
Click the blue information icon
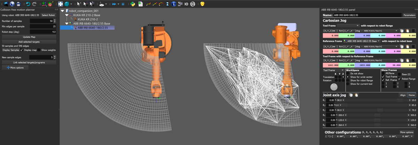(x=173, y=4)
